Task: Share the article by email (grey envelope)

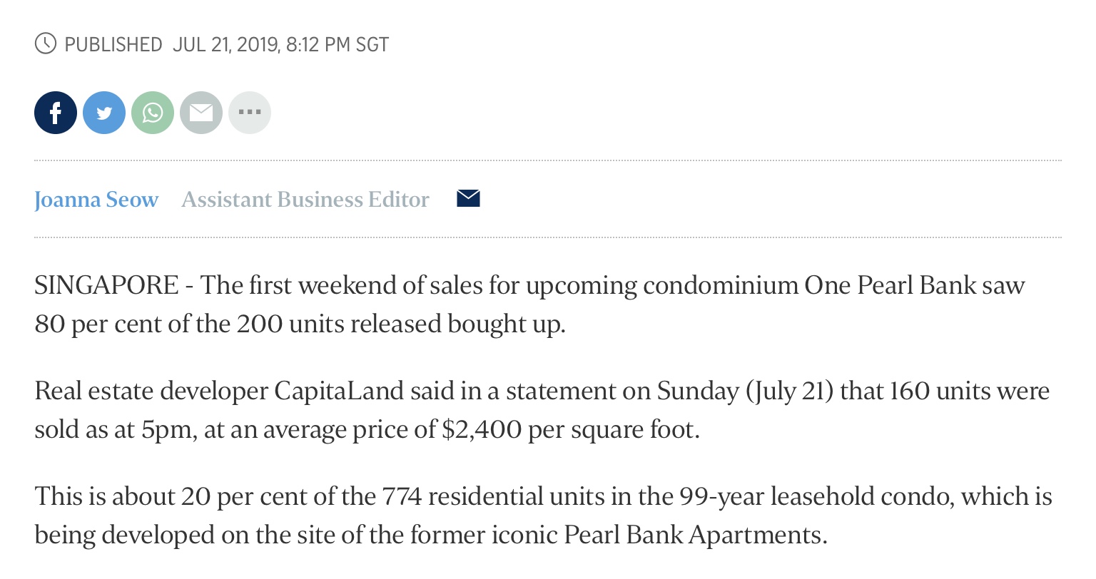Action: 201,113
